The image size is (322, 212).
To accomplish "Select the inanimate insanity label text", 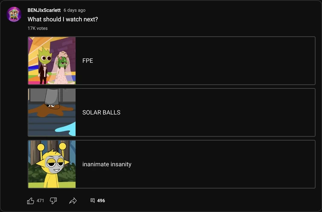I will (x=107, y=164).
